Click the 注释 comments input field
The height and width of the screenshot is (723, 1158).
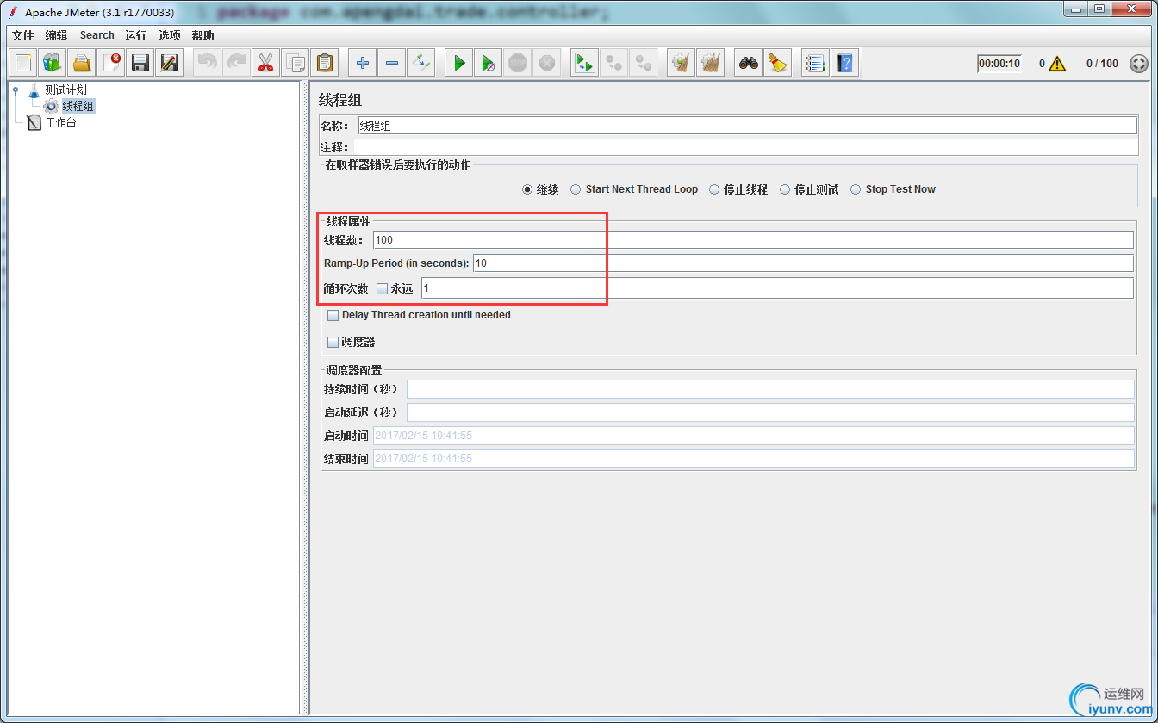[x=745, y=147]
